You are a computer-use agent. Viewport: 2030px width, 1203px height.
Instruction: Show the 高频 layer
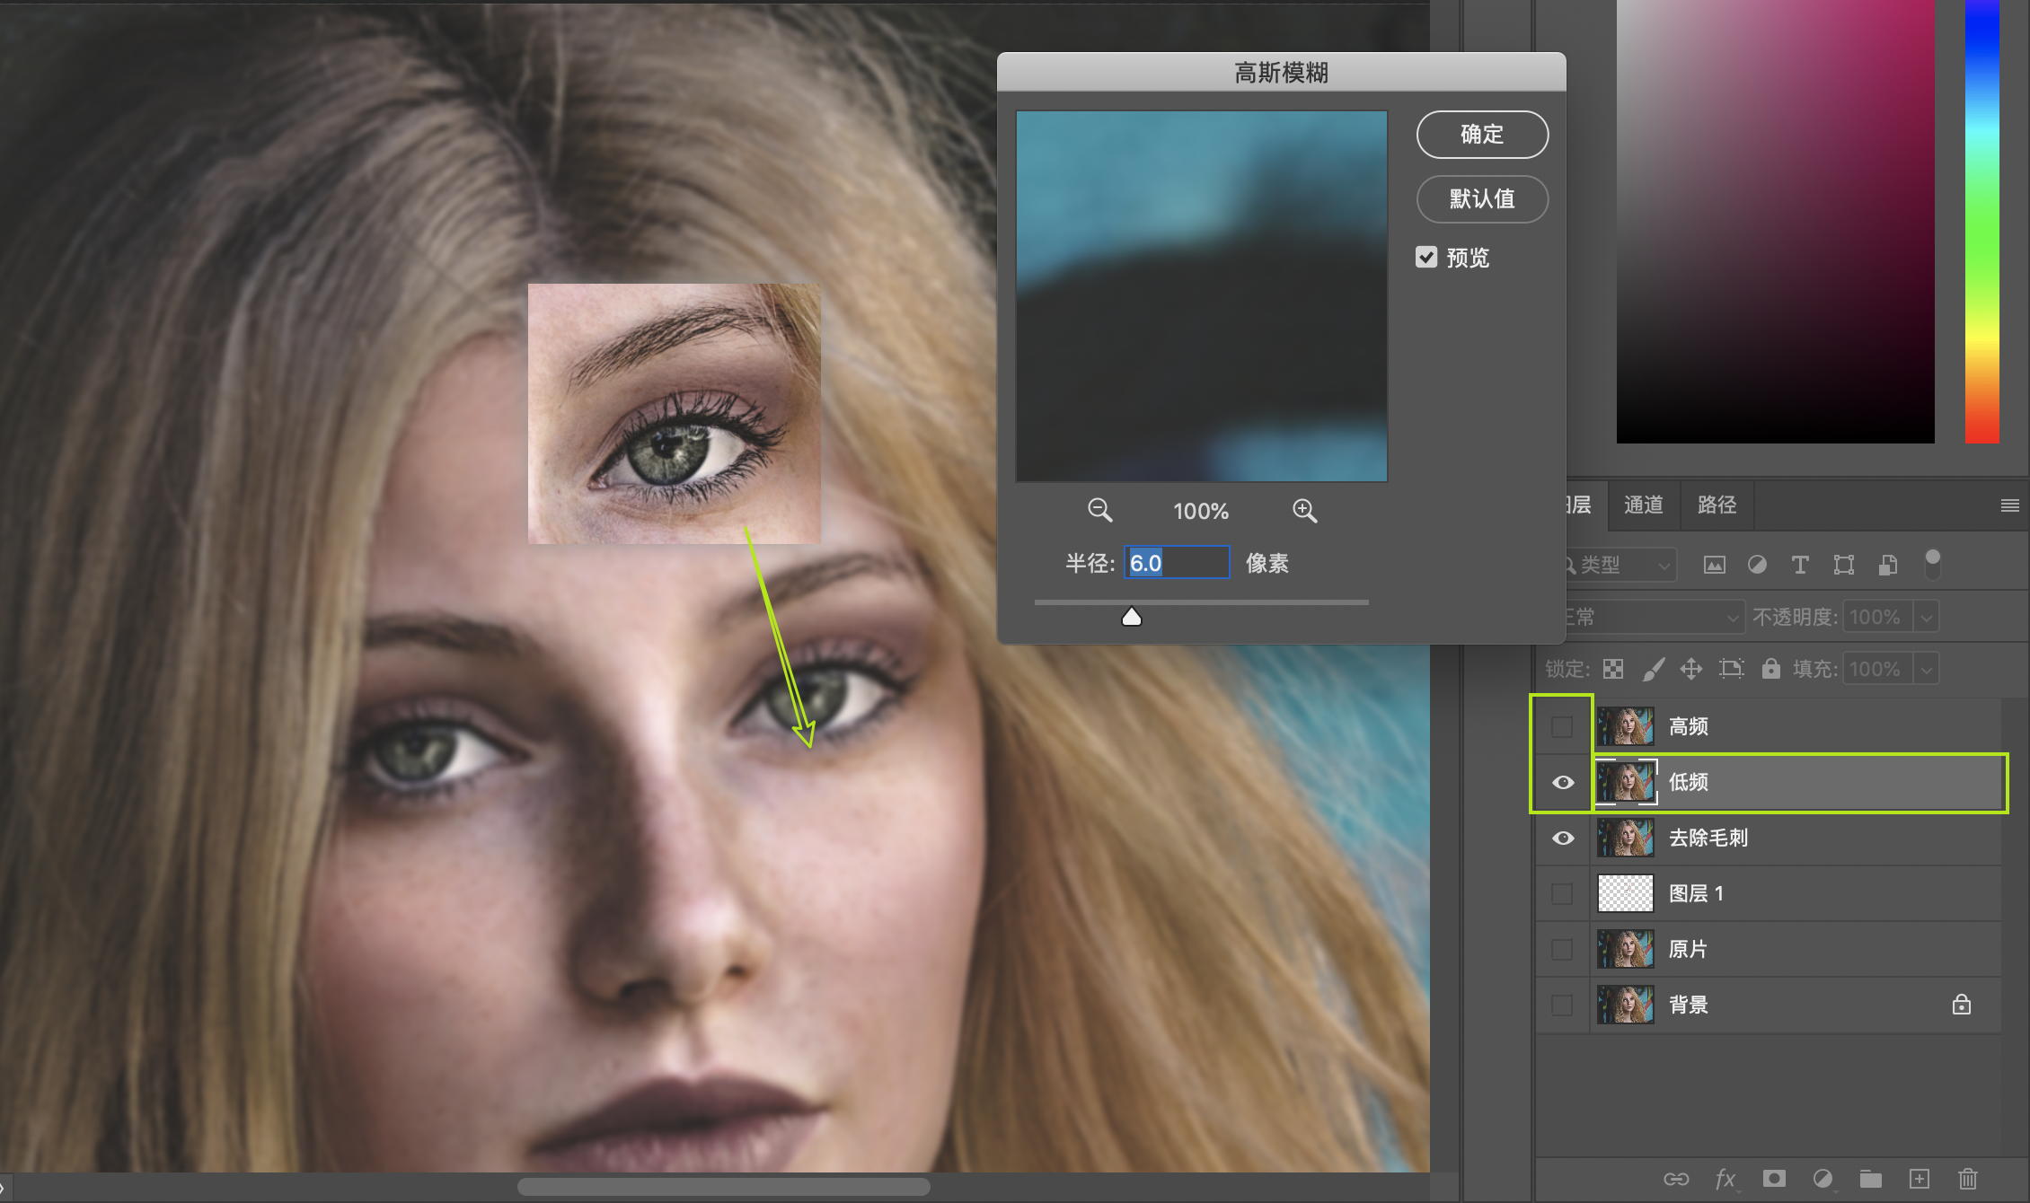(x=1563, y=726)
